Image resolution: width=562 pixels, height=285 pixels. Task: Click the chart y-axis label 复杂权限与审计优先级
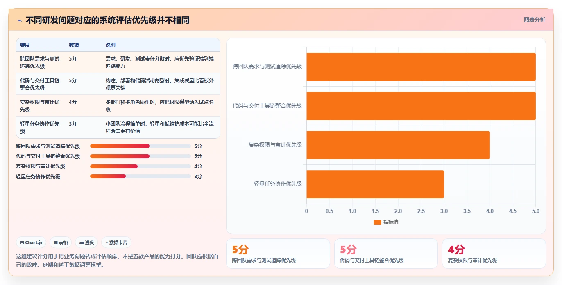pyautogui.click(x=275, y=145)
